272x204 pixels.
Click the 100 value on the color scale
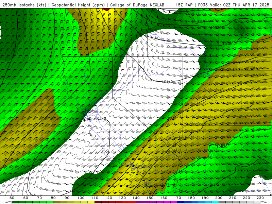pyautogui.click(x=81, y=198)
